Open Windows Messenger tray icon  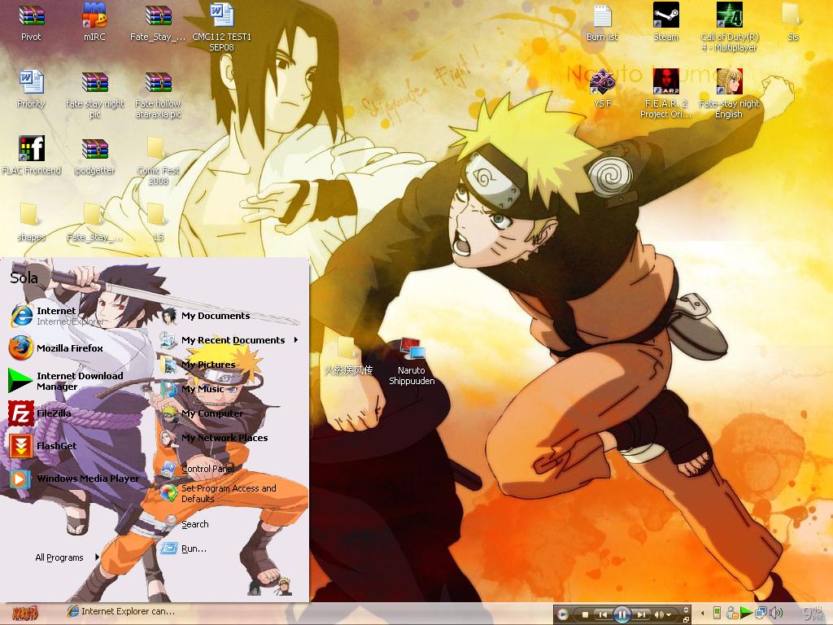pos(731,614)
